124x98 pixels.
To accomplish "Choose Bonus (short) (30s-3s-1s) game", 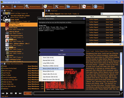I will [x=51, y=69].
